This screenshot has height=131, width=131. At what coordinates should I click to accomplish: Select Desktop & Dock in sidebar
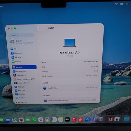(22, 83)
